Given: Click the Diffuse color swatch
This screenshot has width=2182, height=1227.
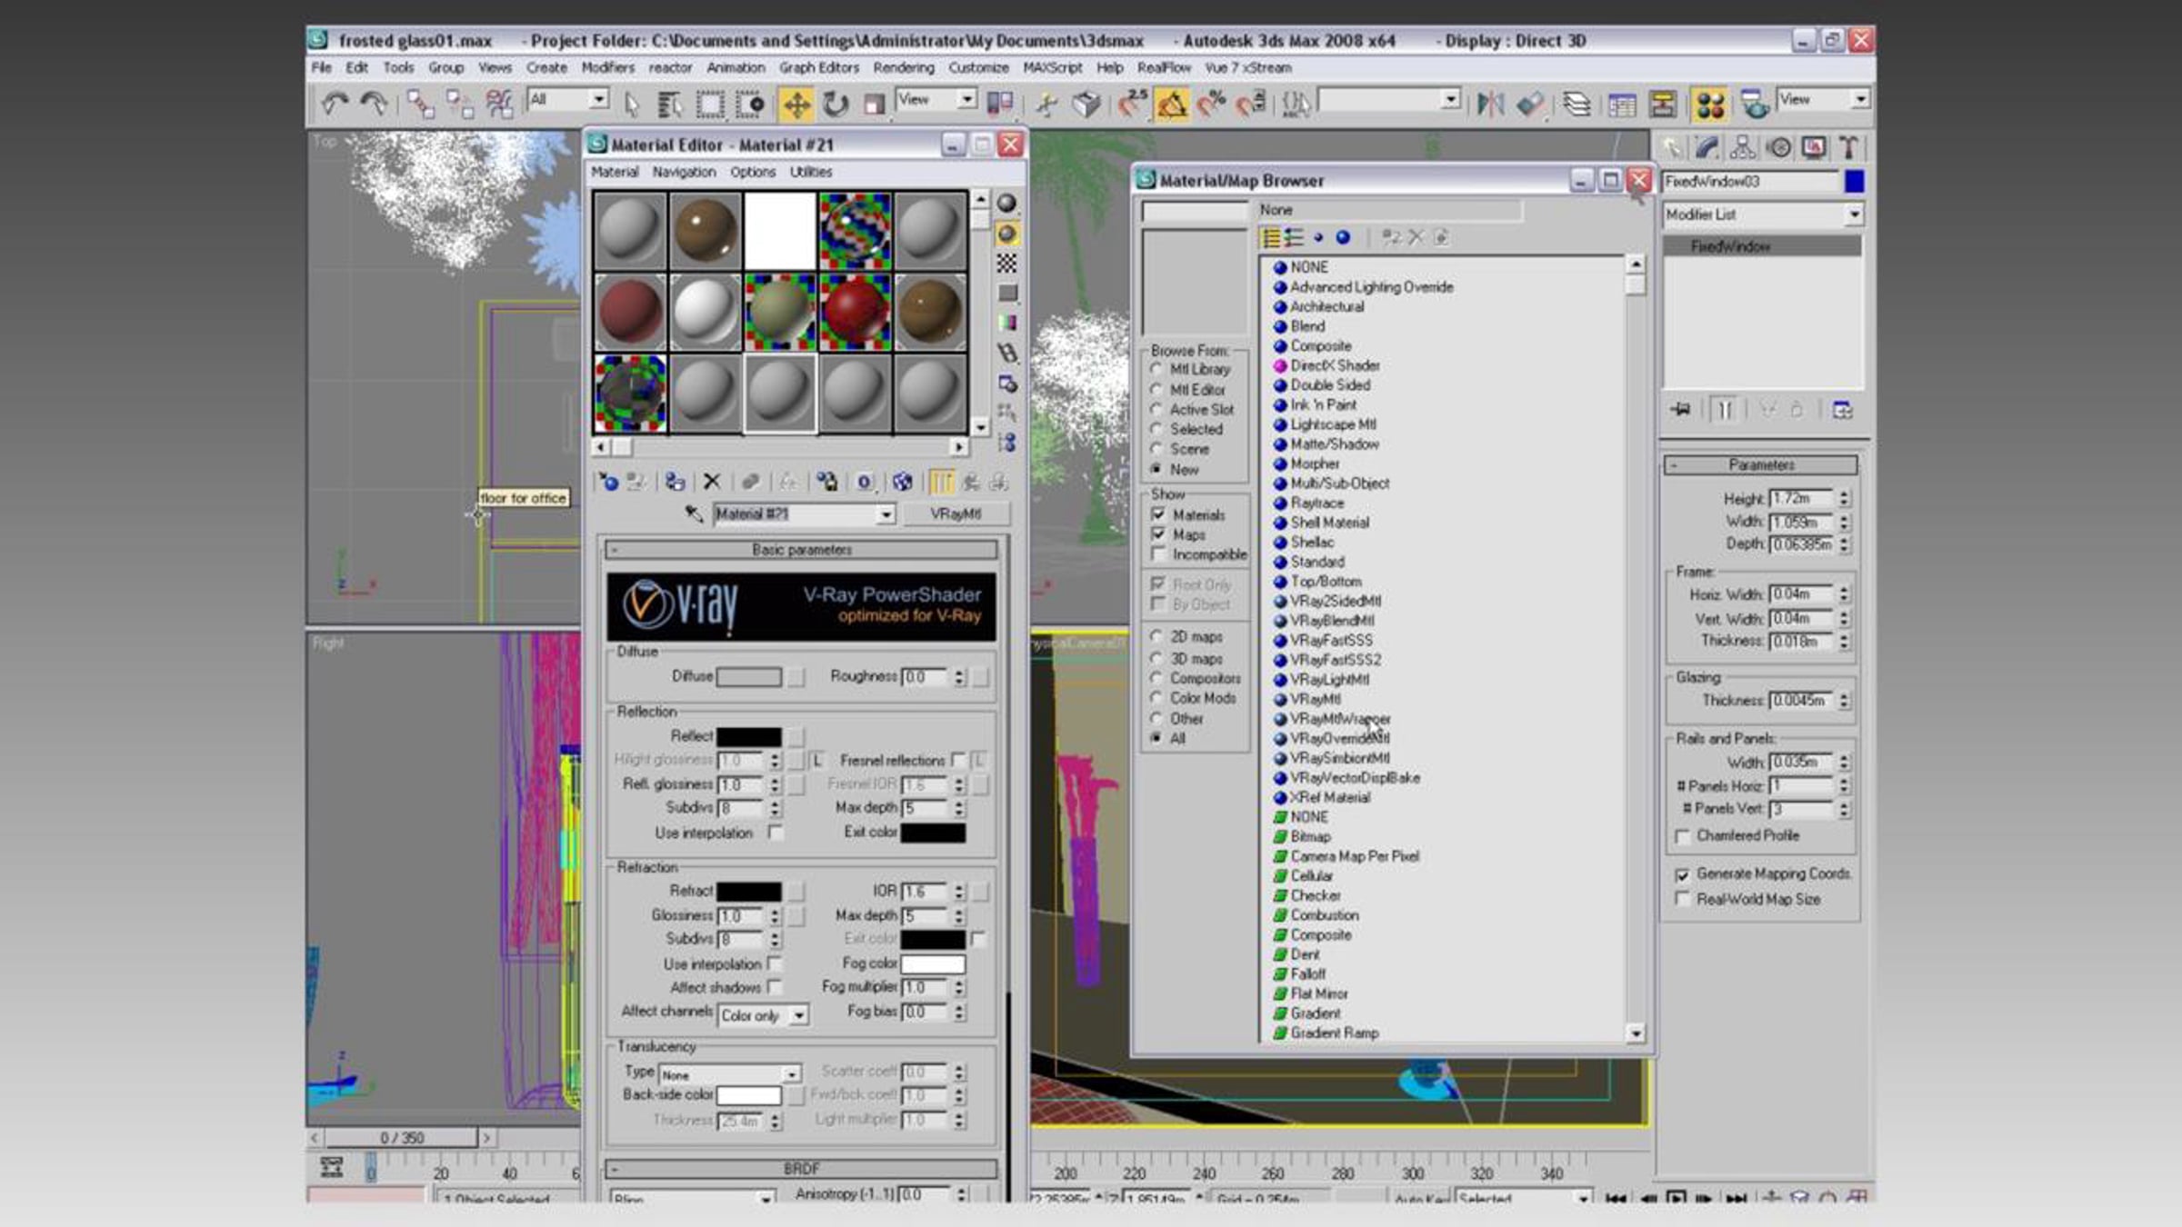Looking at the screenshot, I should (748, 677).
